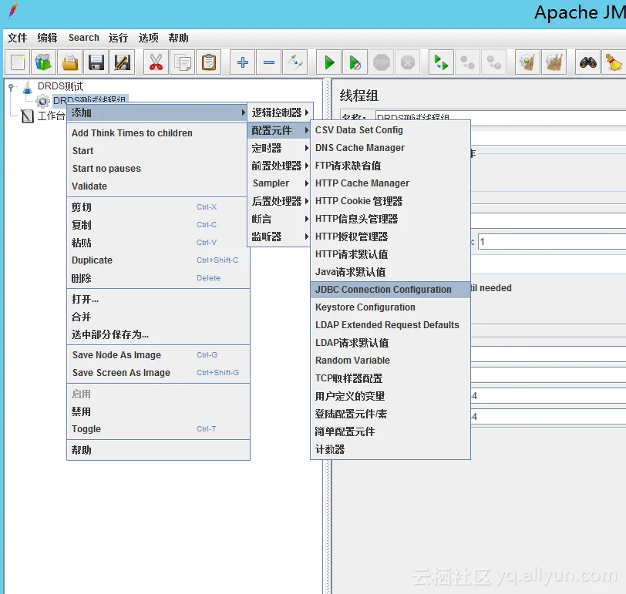Click the Remote stop all toolbar icon
This screenshot has height=594, width=626.
point(467,62)
